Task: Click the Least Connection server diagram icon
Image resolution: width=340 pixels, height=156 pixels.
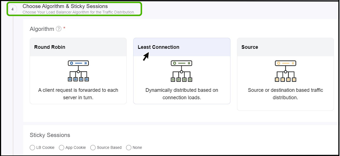Action: click(182, 71)
